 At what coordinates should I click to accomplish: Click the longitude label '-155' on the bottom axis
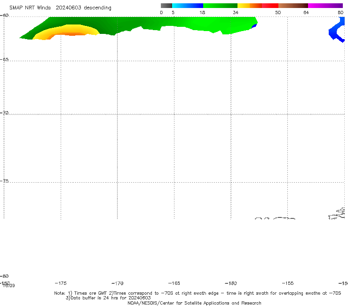click(x=288, y=283)
